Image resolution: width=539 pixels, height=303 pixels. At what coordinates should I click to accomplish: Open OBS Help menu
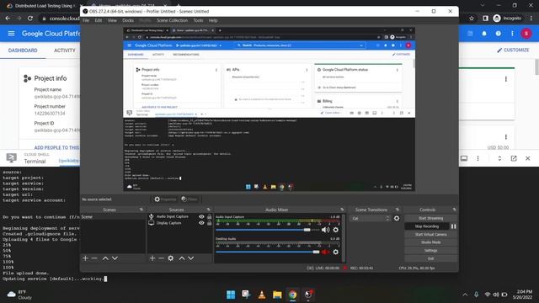213,20
